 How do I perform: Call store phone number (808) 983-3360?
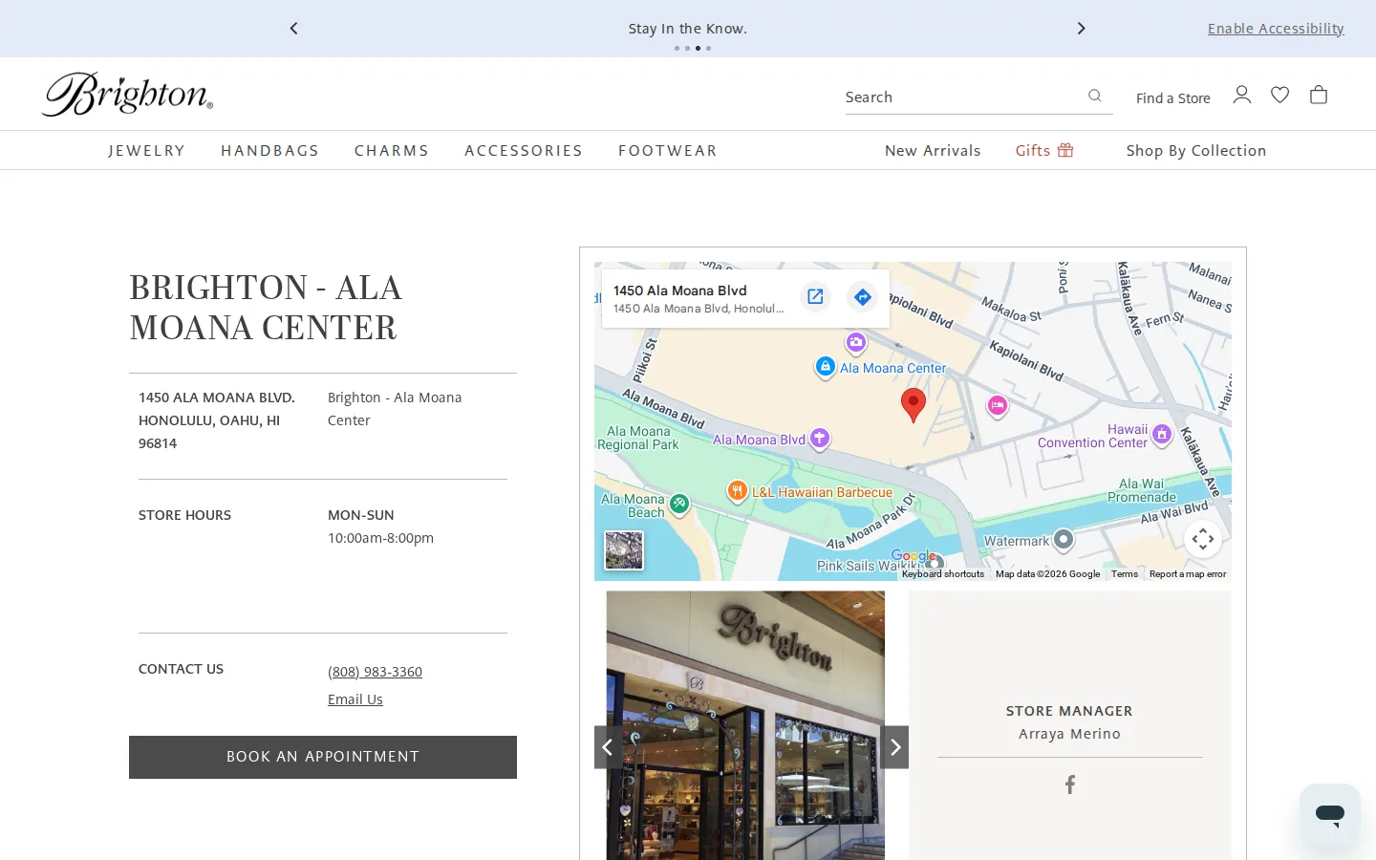(x=375, y=672)
